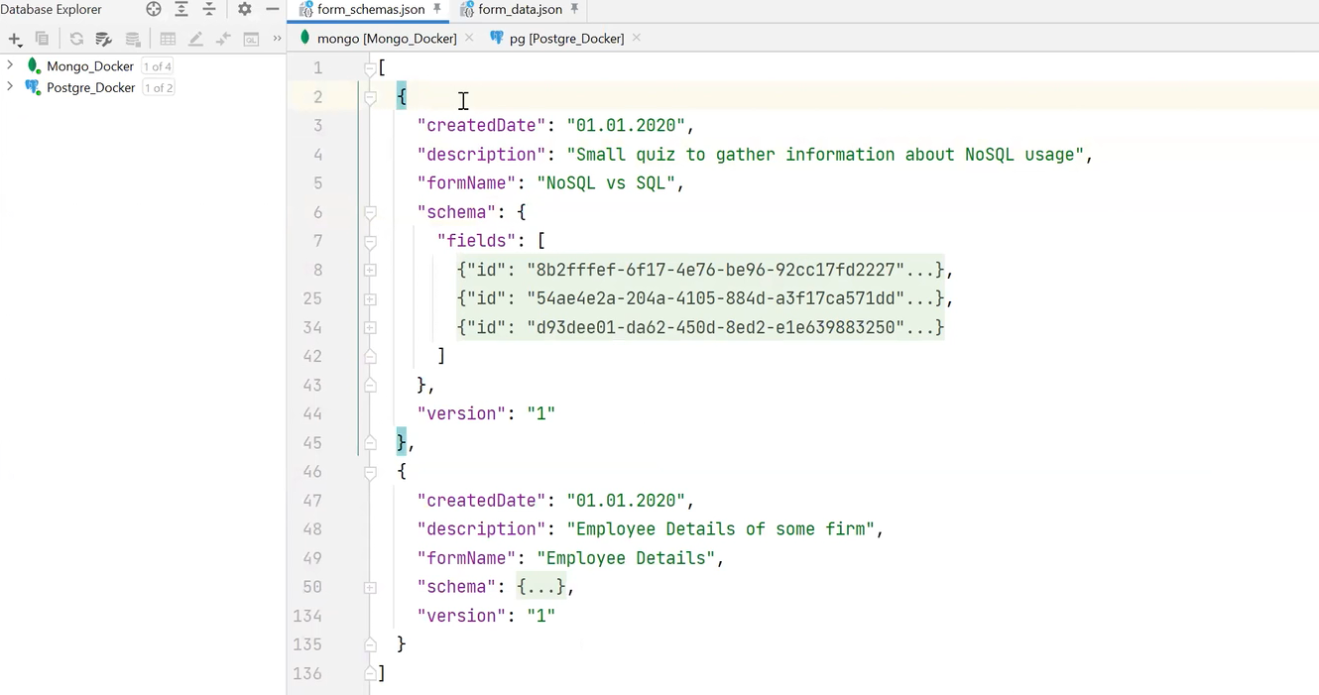Expand the Mongo_Docker data source
1319x695 pixels.
click(x=10, y=65)
